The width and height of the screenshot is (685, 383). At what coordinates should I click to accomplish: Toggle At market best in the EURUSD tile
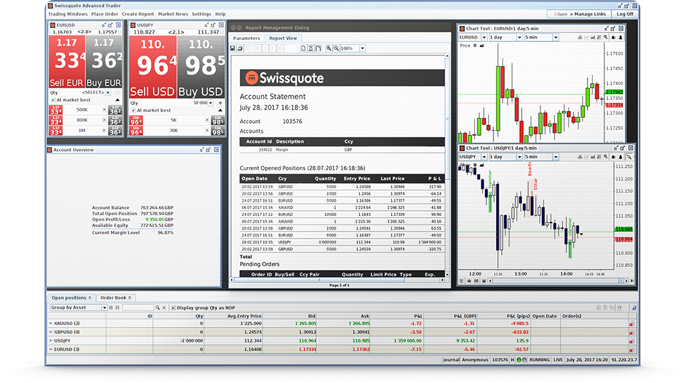click(54, 100)
